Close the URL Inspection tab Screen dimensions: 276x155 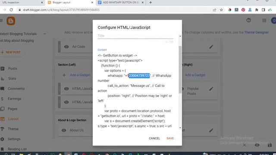[42, 3]
